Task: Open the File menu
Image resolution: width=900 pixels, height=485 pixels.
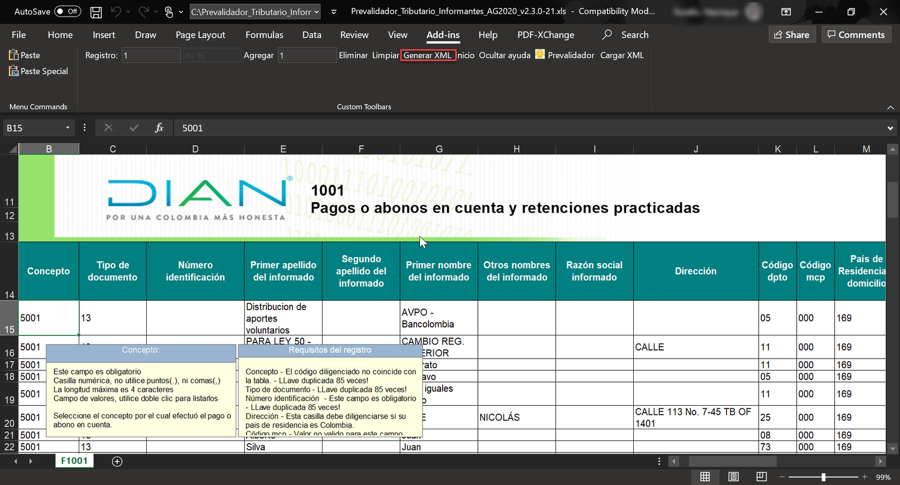Action: click(19, 35)
